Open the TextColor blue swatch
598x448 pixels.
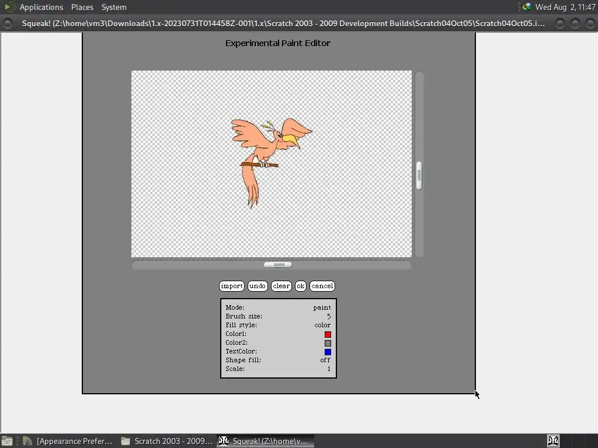click(328, 352)
